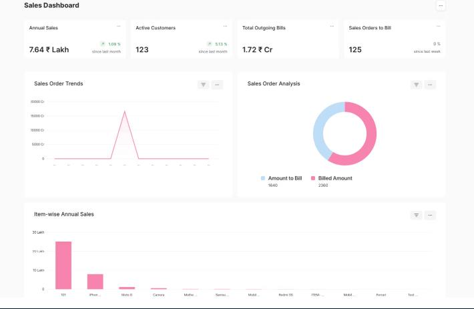Click the Sales Order Analysis chart title
This screenshot has height=309, width=474.
274,83
